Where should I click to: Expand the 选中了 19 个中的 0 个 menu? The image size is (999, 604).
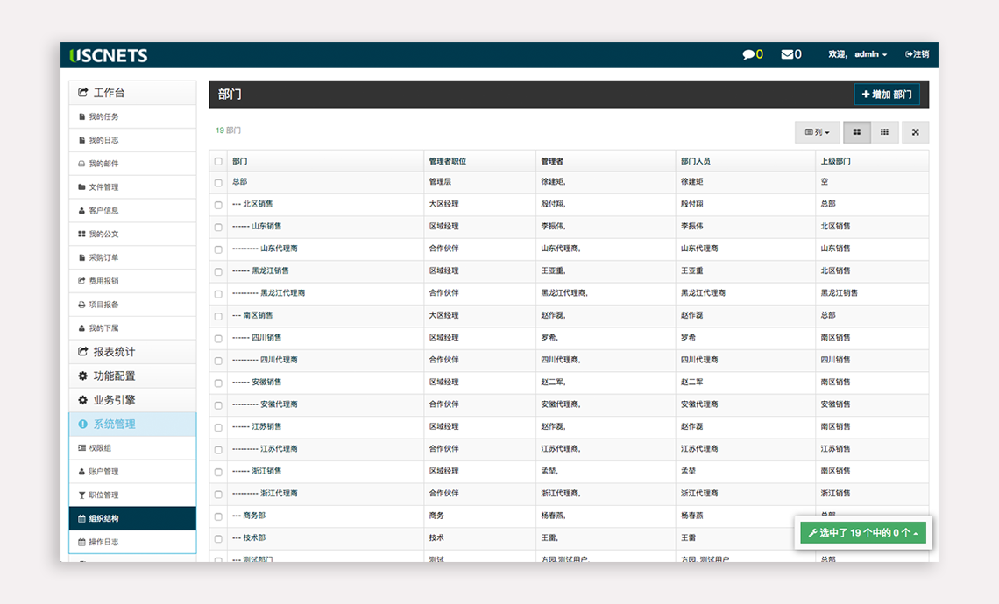[x=862, y=532]
